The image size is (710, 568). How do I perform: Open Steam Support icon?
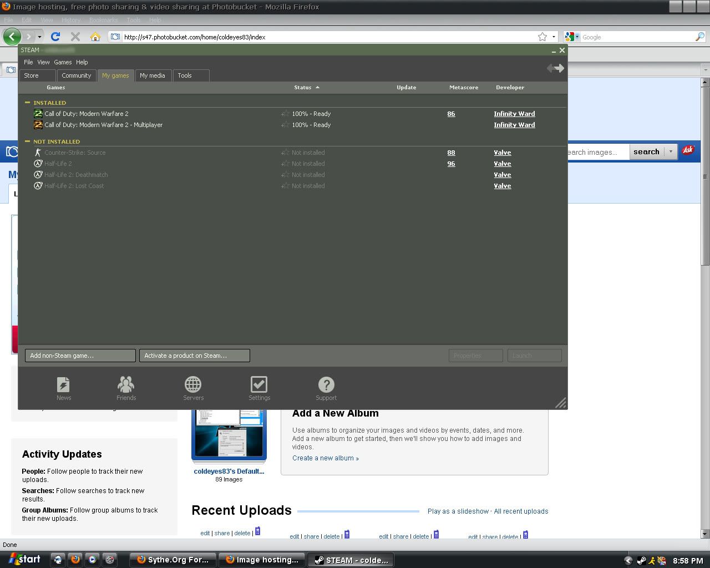coord(326,388)
